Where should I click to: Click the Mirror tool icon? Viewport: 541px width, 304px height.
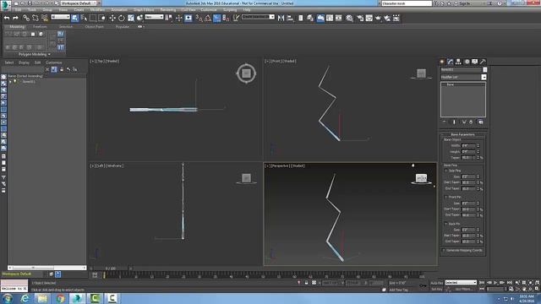pyautogui.click(x=281, y=18)
